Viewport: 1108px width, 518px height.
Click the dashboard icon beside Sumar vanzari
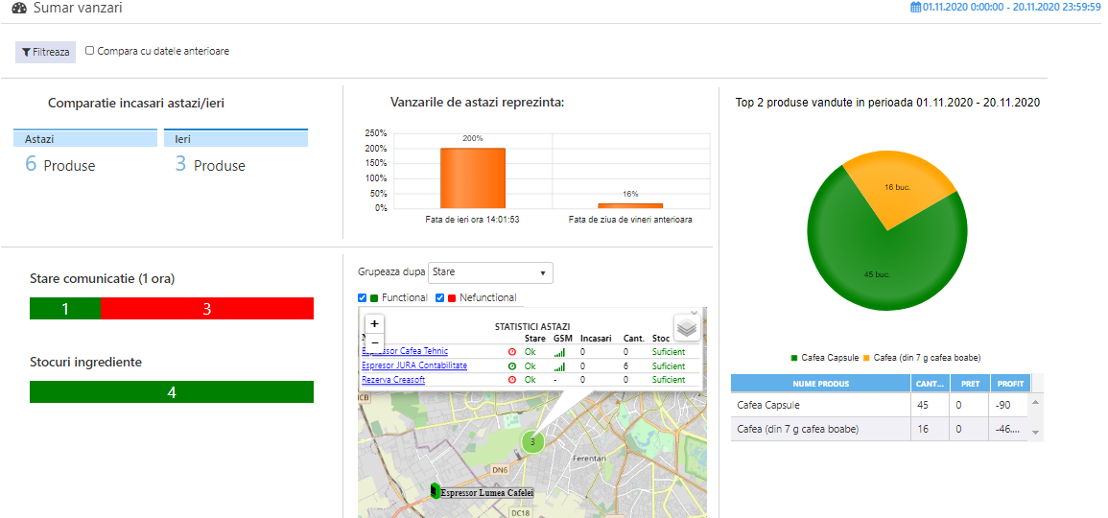click(x=19, y=9)
